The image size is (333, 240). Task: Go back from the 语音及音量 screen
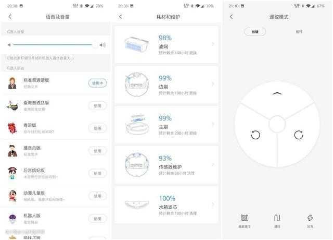point(10,17)
